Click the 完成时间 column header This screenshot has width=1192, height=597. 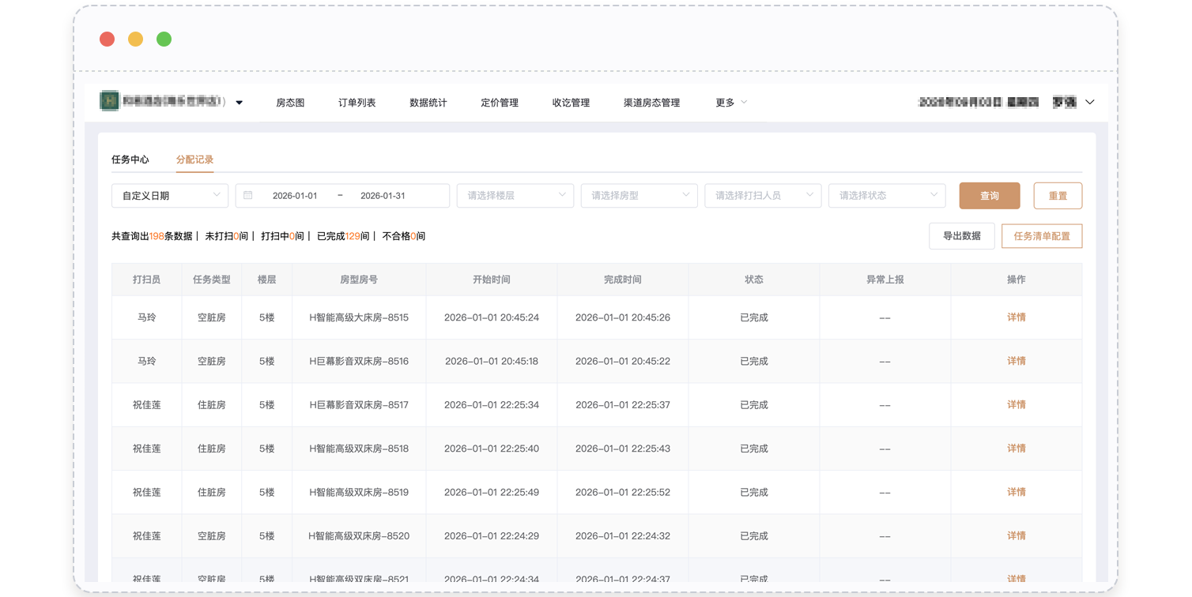[x=623, y=280]
